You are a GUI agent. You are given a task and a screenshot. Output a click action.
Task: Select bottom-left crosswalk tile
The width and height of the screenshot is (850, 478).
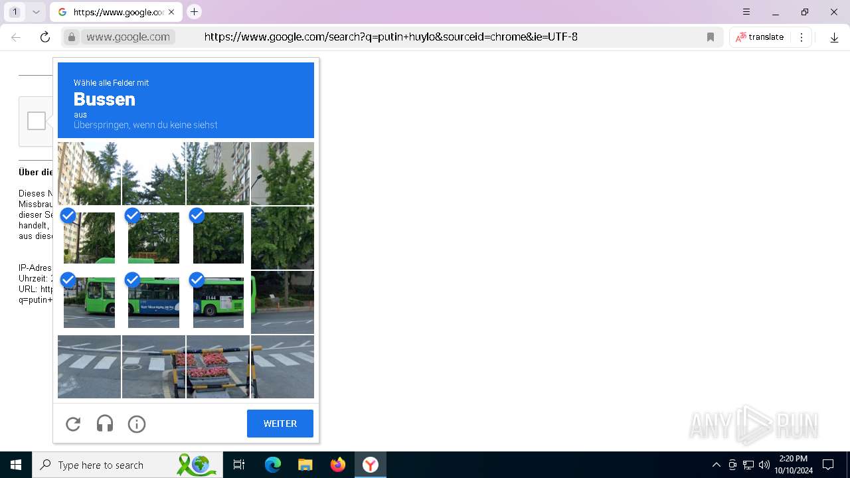89,366
